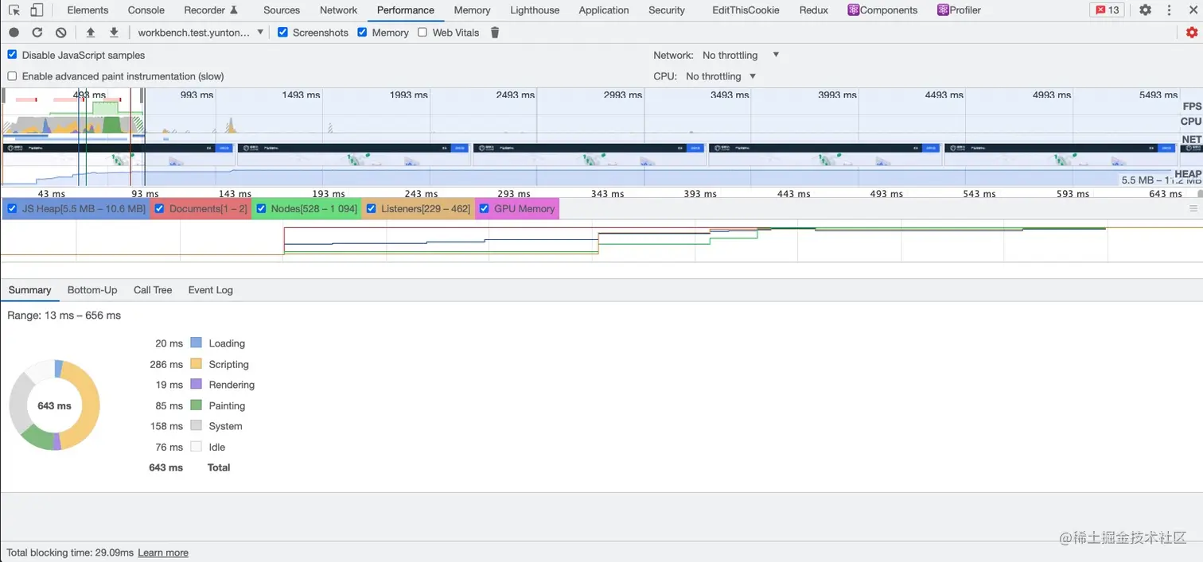Toggle the Listeners counter checkbox
1203x562 pixels.
371,208
